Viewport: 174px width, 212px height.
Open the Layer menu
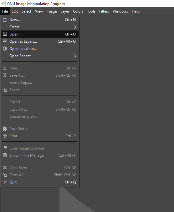coord(65,11)
